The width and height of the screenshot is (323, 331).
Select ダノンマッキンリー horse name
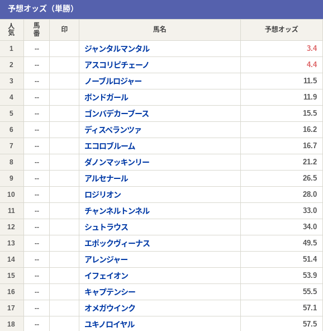tap(117, 162)
